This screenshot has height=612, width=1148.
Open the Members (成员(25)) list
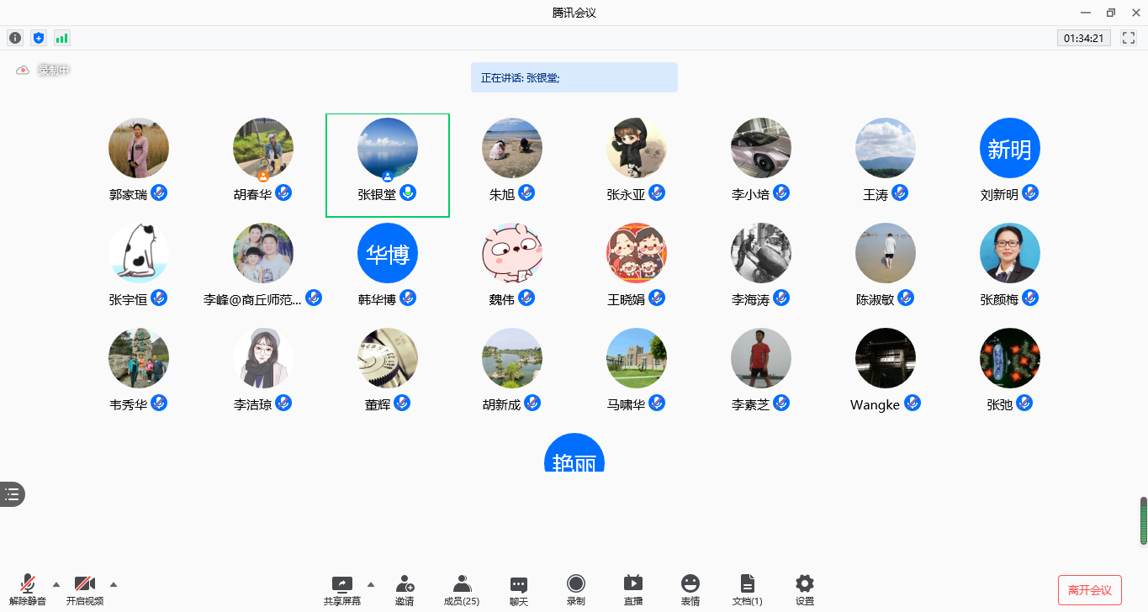[x=462, y=590]
